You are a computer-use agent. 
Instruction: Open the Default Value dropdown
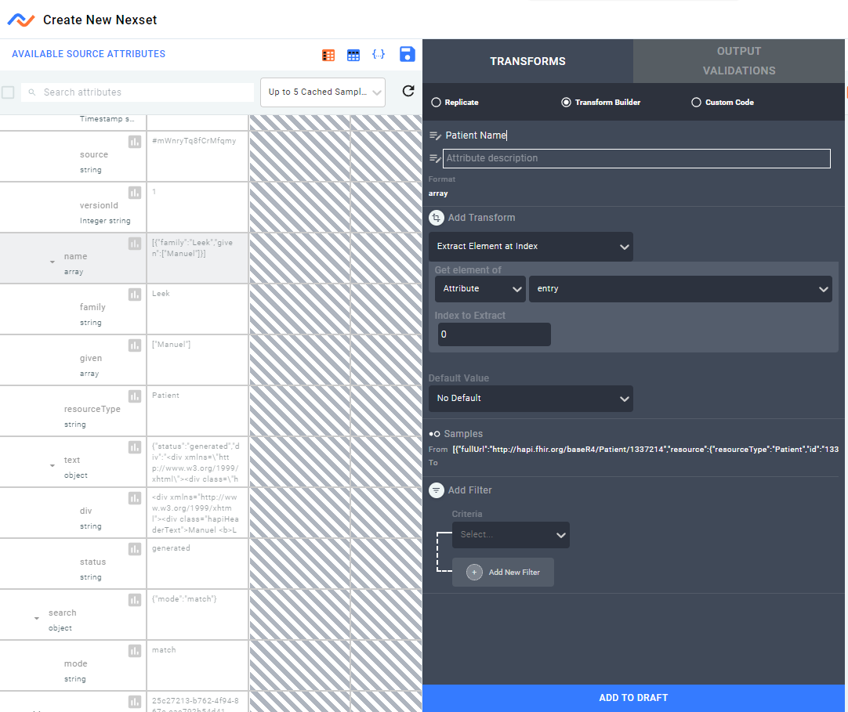point(531,399)
